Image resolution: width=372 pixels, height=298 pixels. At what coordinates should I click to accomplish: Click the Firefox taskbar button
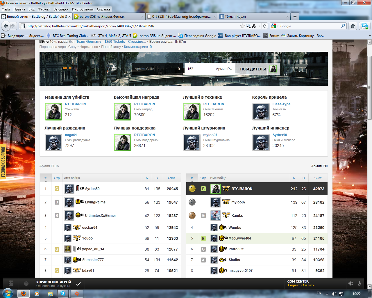pos(23,294)
